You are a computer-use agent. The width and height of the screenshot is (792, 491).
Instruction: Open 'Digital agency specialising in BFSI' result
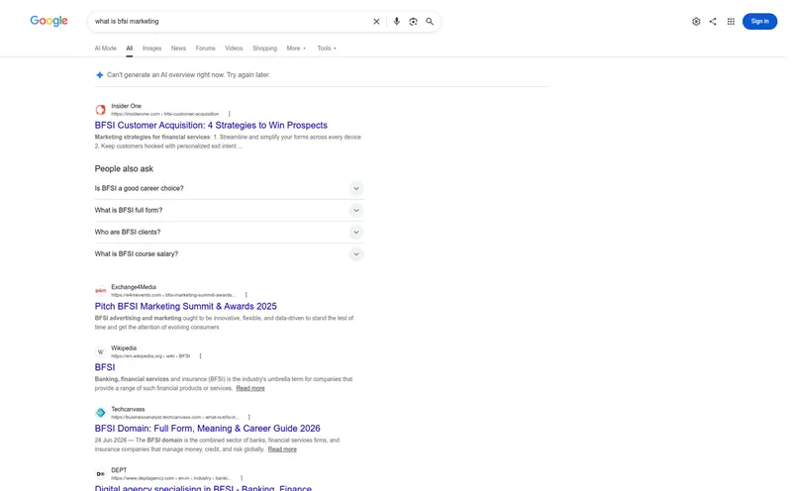(x=203, y=488)
